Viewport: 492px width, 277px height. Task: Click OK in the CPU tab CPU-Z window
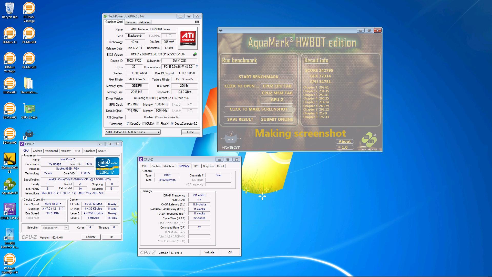[111, 237]
